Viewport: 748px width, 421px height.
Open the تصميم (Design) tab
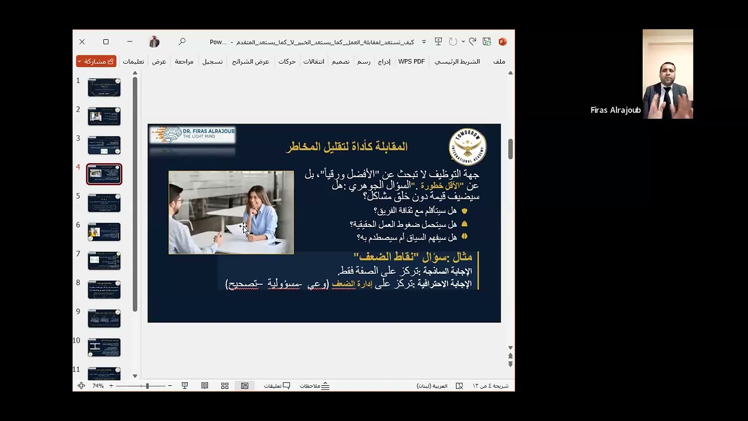341,61
